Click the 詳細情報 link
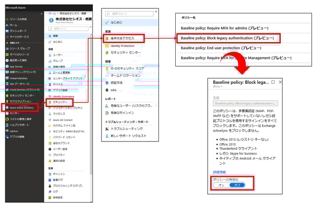Screen dimensions: 315x208 [x=219, y=172]
